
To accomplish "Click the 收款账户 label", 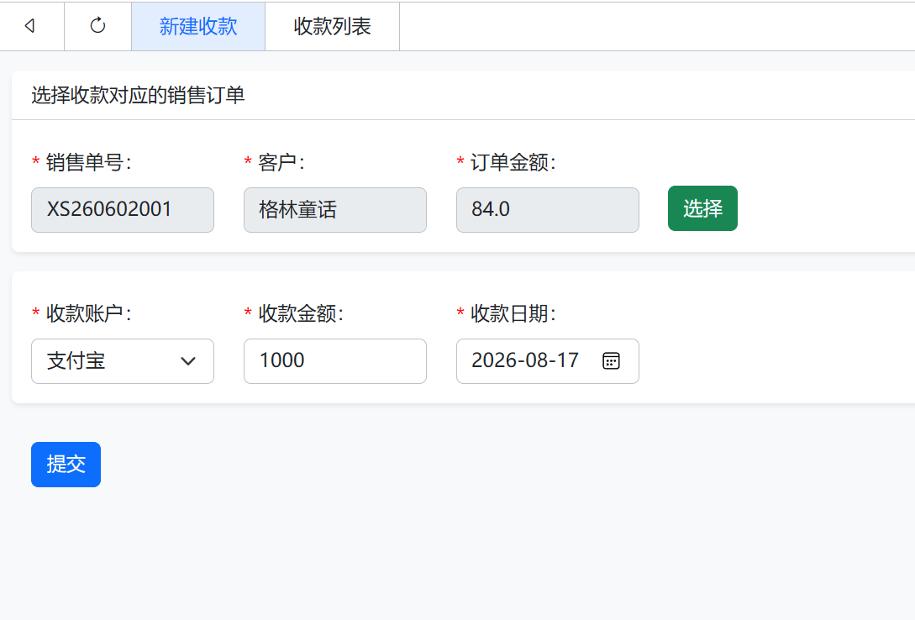I will [89, 314].
